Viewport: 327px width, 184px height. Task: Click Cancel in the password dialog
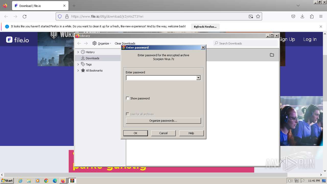click(163, 133)
